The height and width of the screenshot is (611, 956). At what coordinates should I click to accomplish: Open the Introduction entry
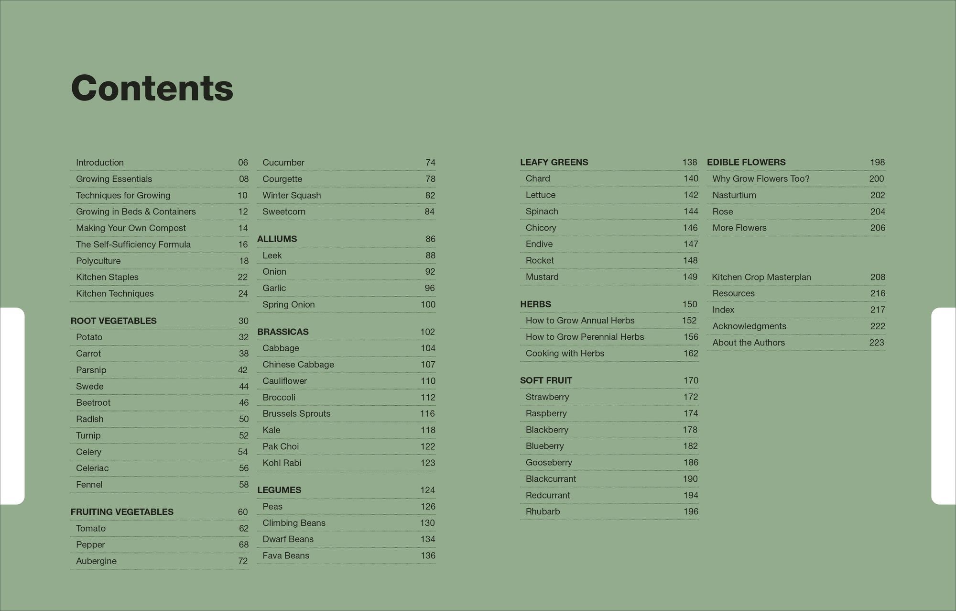[x=100, y=163]
